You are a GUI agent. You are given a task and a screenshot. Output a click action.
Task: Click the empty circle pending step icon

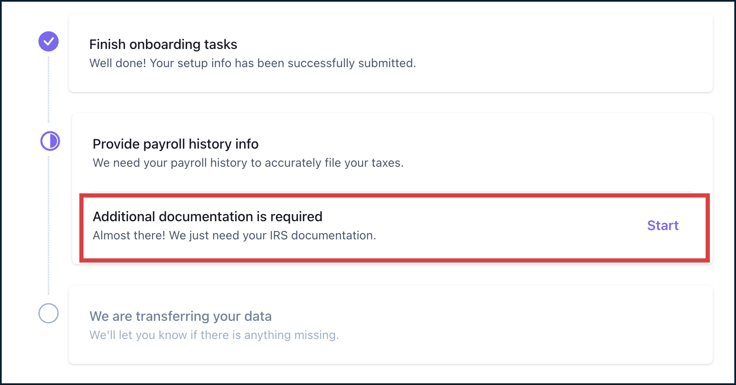click(x=49, y=313)
